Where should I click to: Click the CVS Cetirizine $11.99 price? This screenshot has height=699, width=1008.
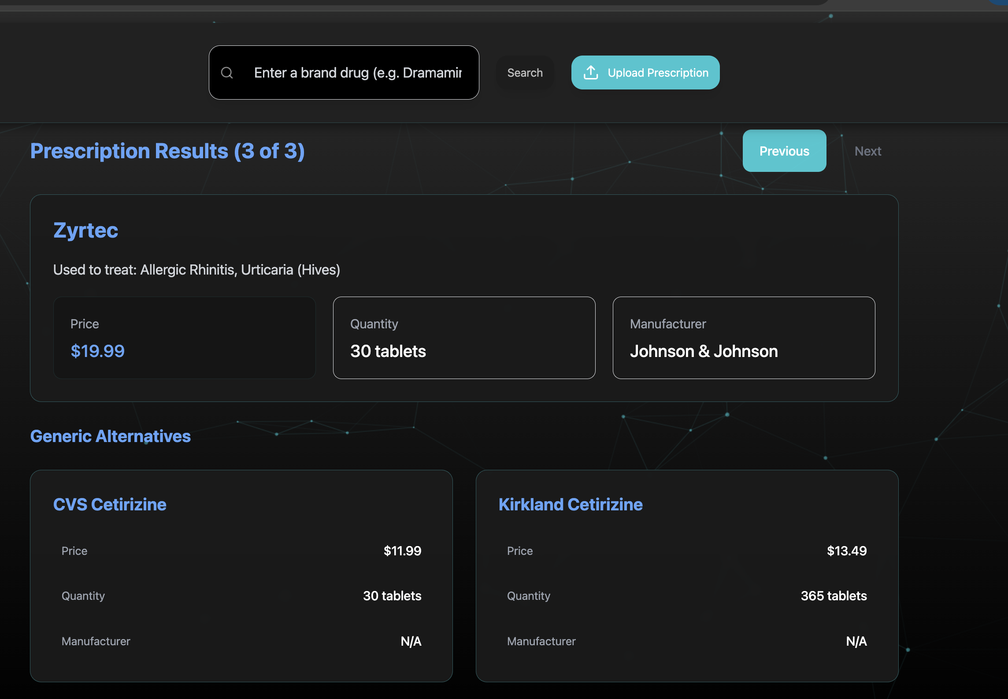402,551
